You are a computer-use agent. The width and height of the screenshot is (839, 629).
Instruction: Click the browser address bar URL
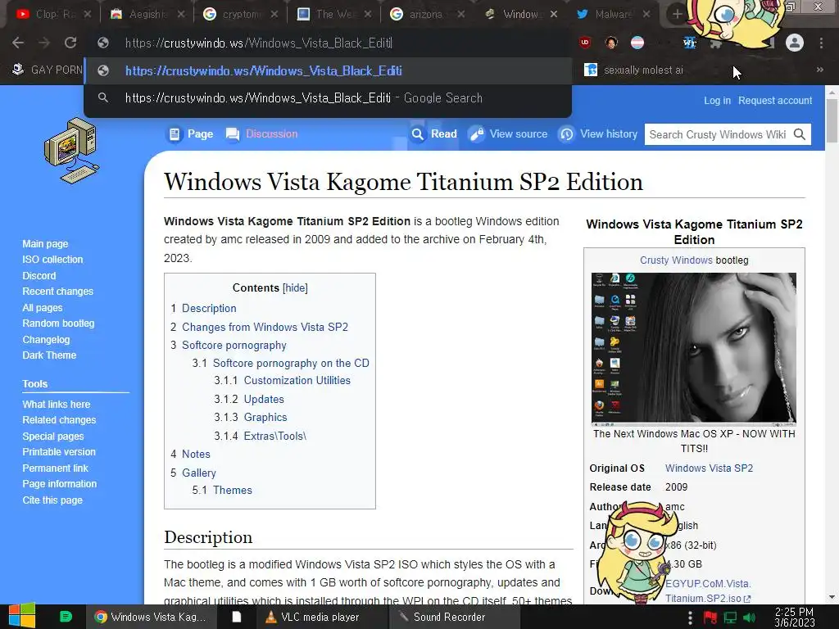[x=259, y=43]
